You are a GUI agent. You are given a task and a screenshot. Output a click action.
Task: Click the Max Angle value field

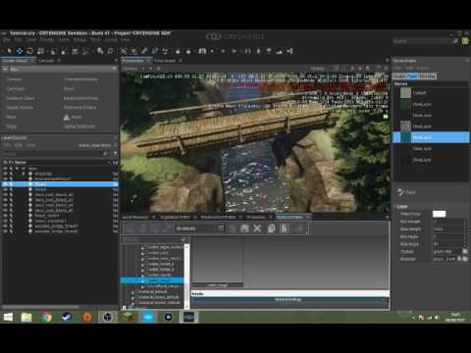click(x=448, y=244)
